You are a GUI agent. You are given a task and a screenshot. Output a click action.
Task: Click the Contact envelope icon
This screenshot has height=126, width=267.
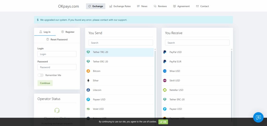click(x=197, y=6)
